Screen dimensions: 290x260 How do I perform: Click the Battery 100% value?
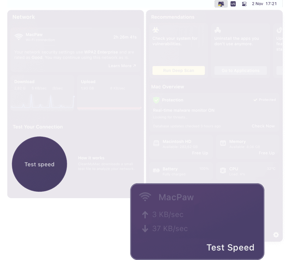point(204,168)
